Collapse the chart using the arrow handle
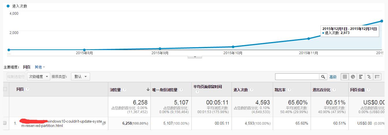388x135 pixels. [x=195, y=57]
